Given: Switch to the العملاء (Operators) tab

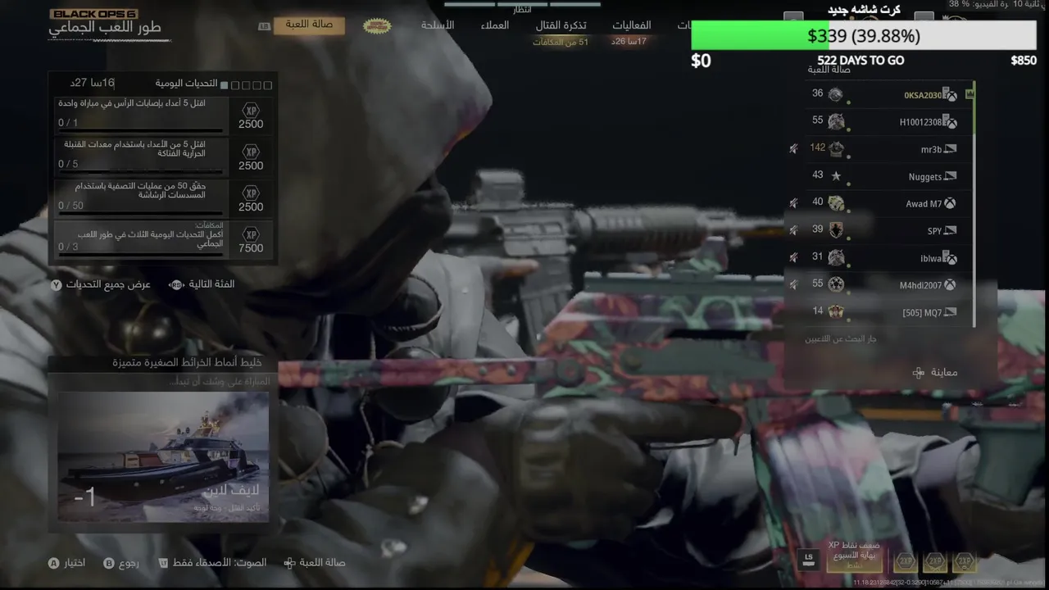Looking at the screenshot, I should (494, 25).
